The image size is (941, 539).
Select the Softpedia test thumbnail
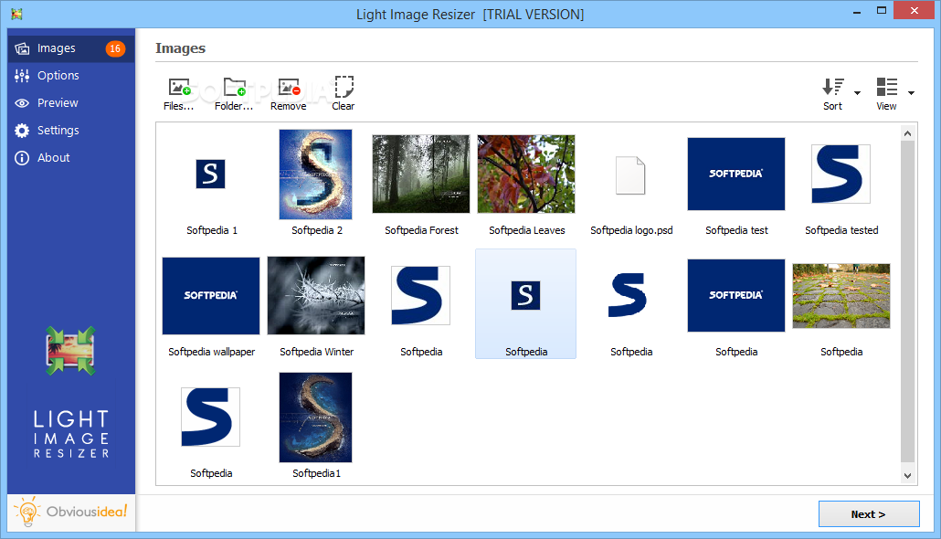[x=736, y=174]
